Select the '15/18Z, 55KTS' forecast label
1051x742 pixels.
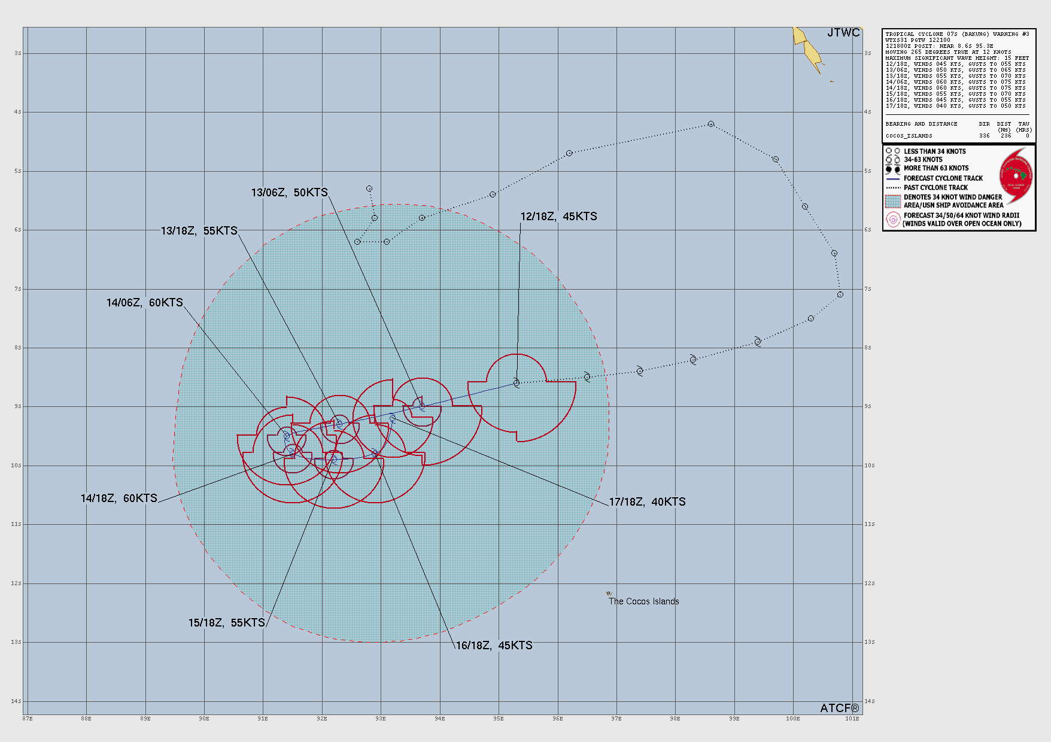pos(226,623)
